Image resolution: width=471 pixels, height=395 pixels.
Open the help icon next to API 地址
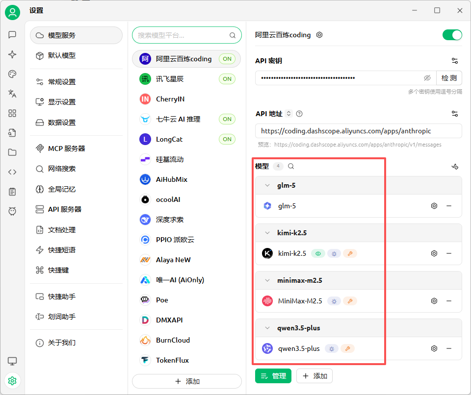(299, 114)
